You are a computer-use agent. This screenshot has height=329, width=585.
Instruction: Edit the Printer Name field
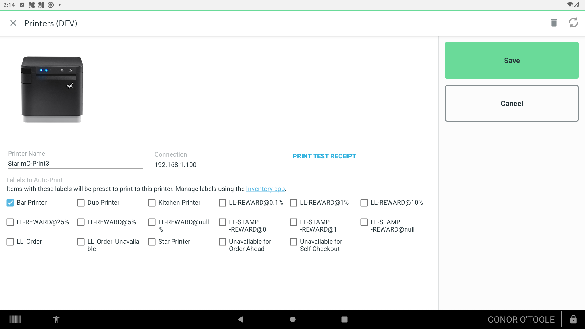click(75, 164)
